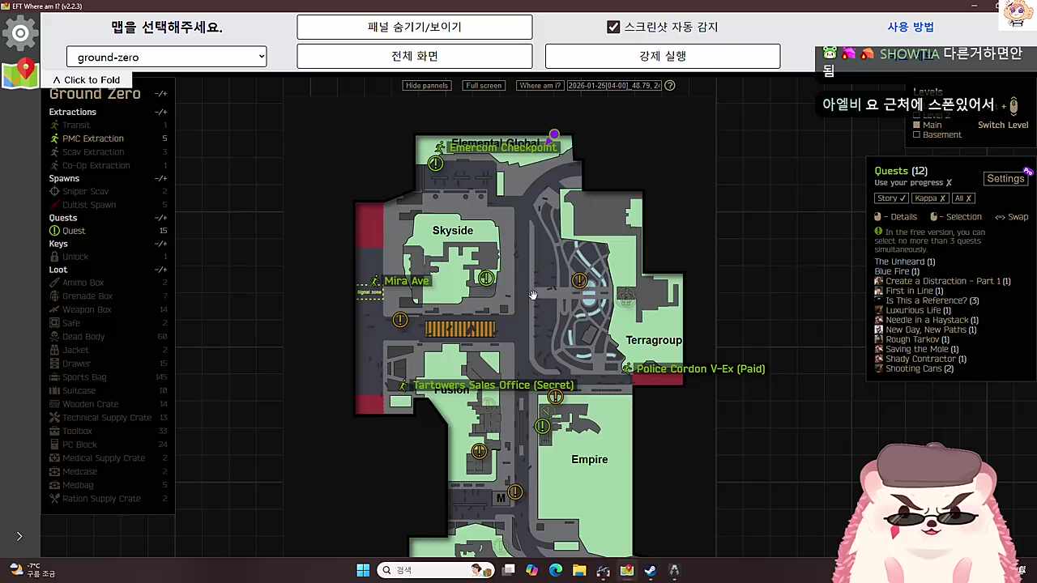Open quest Settings in the Quests panel
The image size is (1037, 583).
click(1005, 179)
